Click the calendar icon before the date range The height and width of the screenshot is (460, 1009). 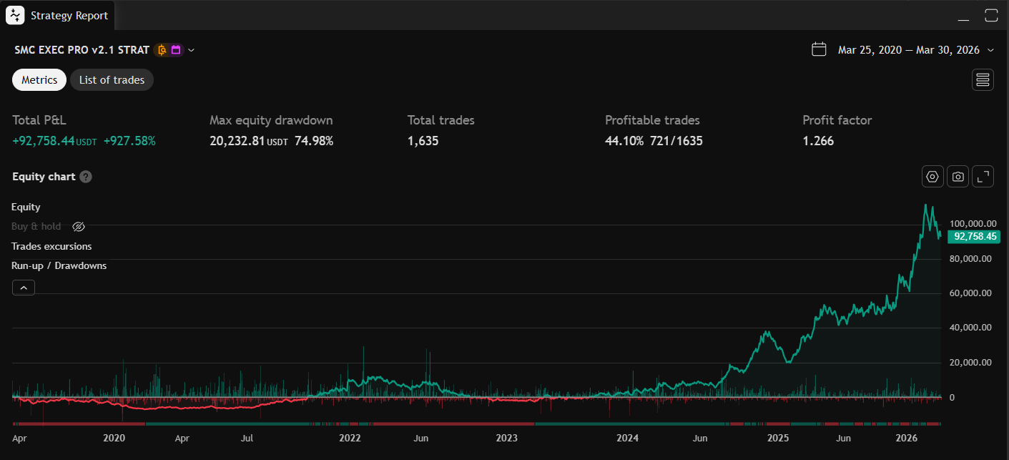click(819, 49)
